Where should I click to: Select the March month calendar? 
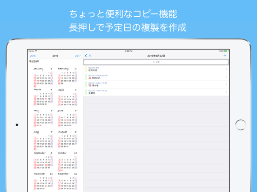[x=43, y=97]
